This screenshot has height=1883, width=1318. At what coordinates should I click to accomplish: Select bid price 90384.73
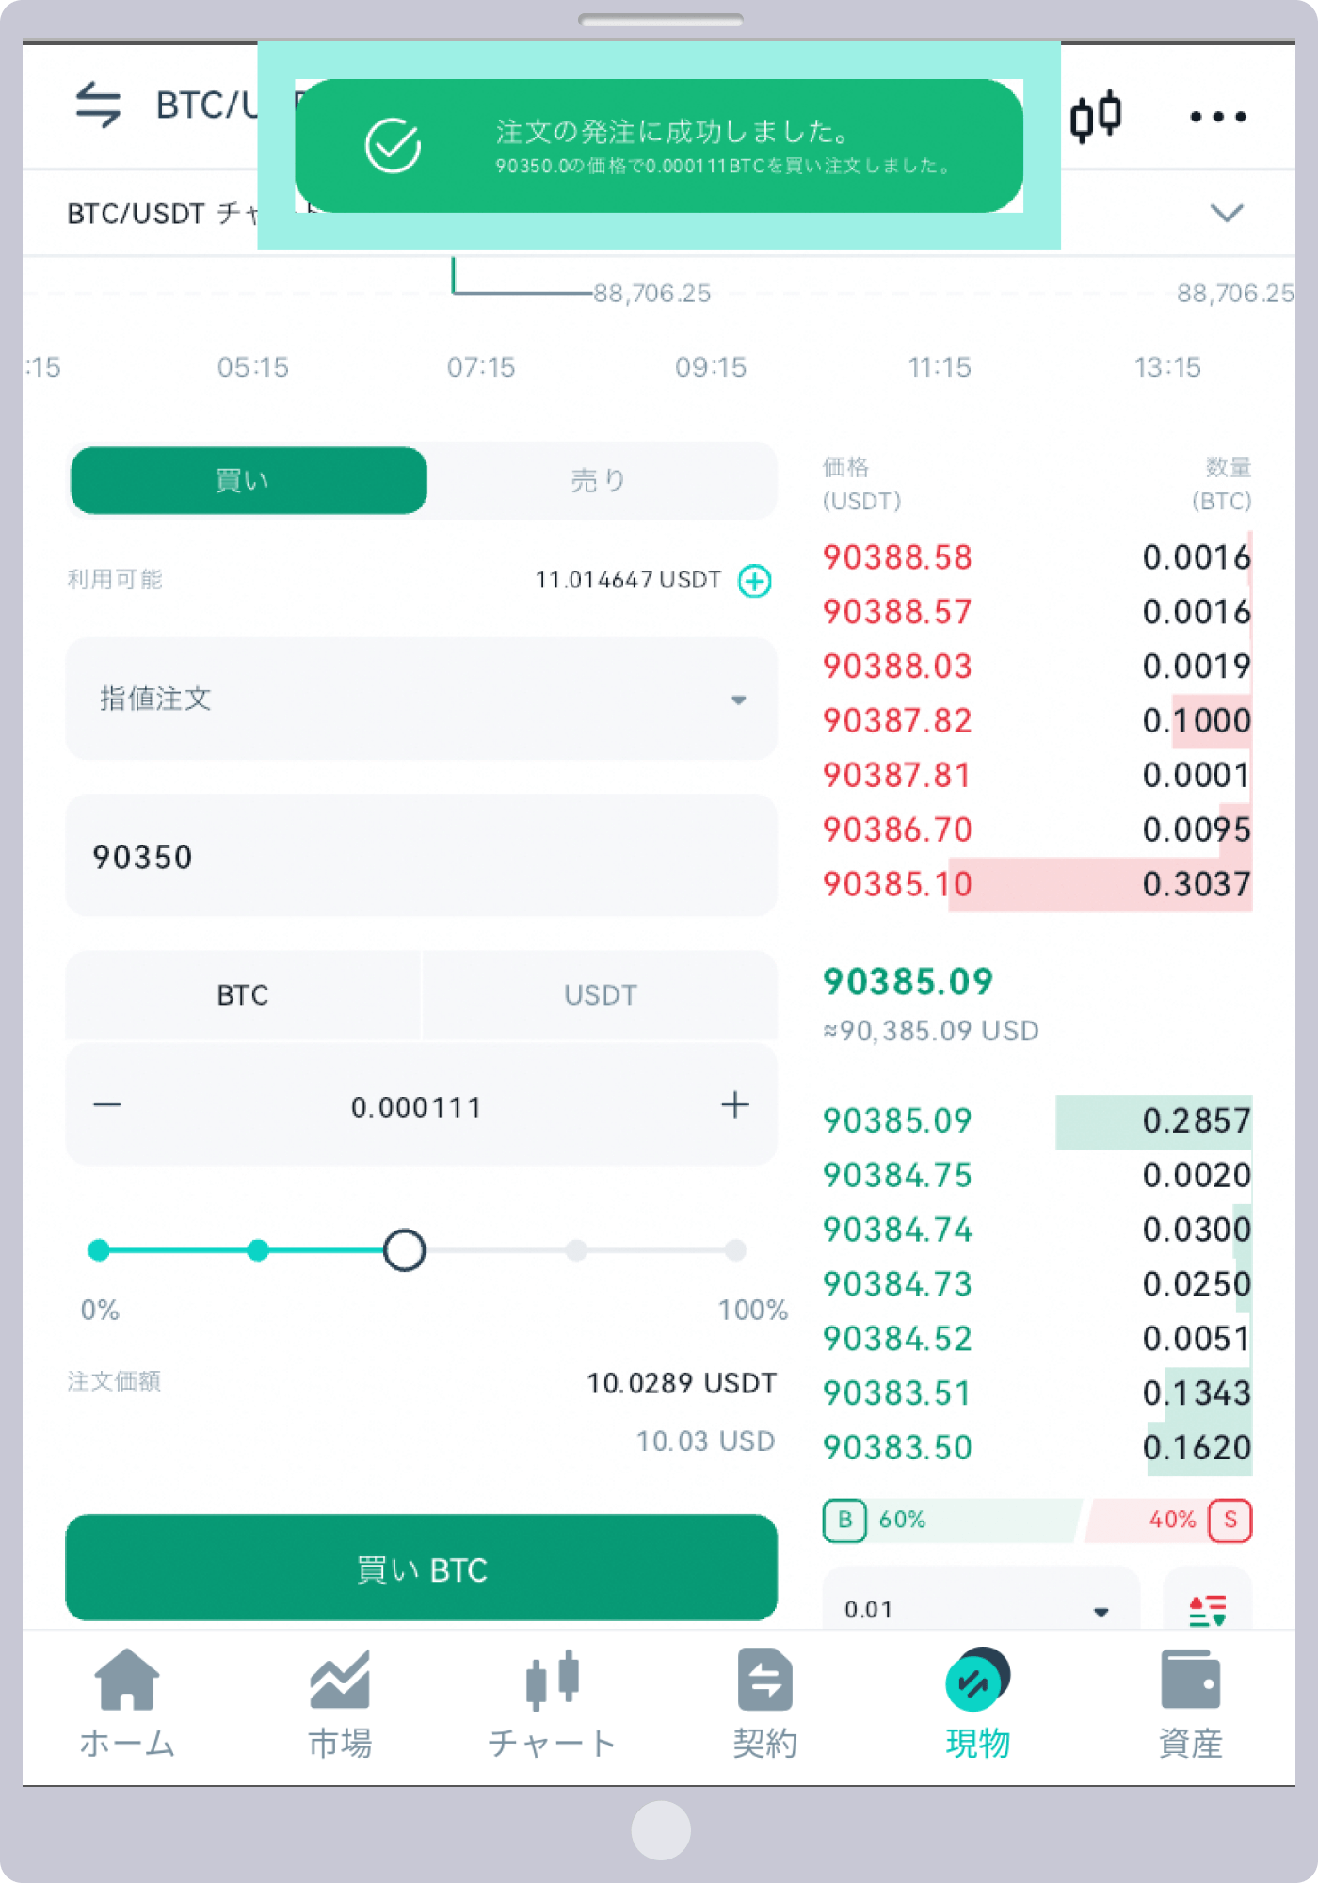(897, 1284)
